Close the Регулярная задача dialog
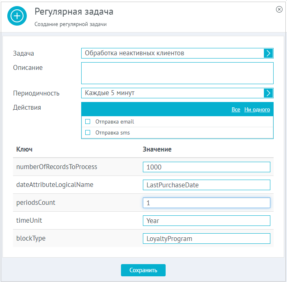 [279, 9]
